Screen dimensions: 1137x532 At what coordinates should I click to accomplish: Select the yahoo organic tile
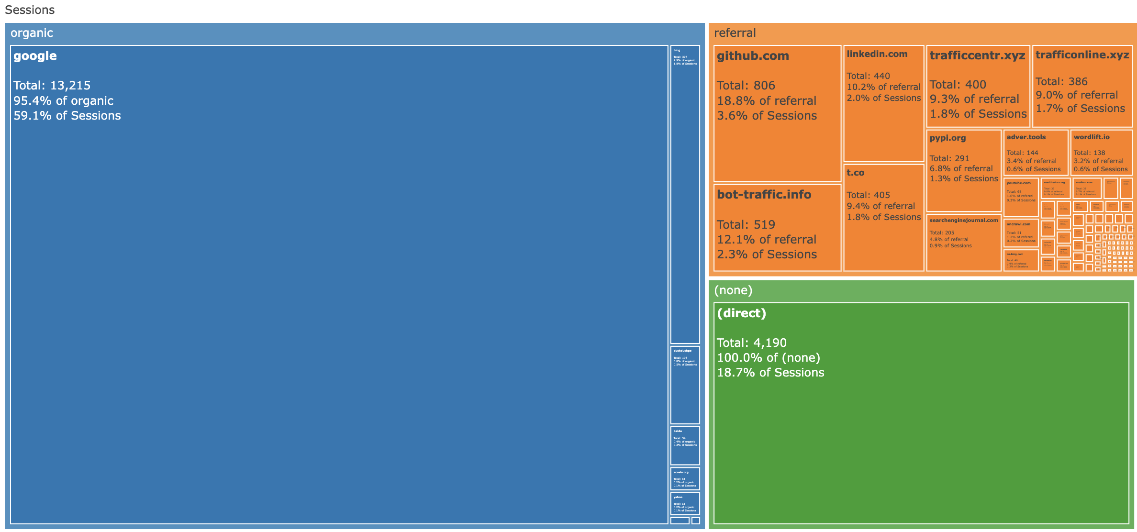pos(685,504)
